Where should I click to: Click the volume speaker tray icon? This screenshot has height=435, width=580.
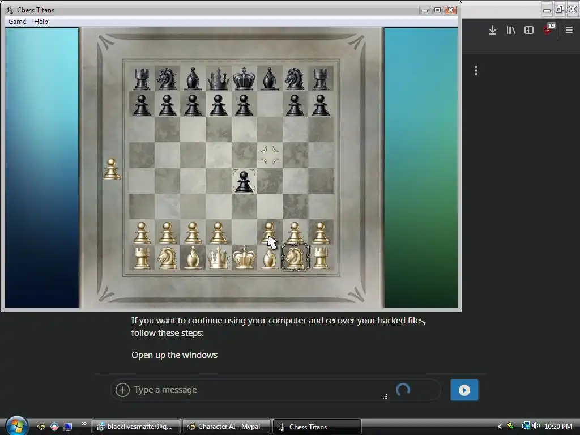click(536, 426)
